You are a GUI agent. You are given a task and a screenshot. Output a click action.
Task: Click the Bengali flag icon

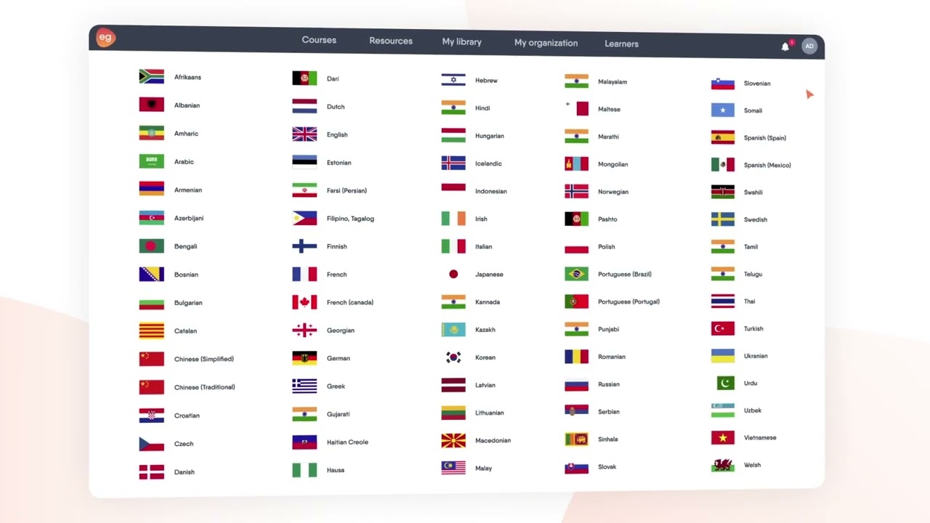(151, 246)
